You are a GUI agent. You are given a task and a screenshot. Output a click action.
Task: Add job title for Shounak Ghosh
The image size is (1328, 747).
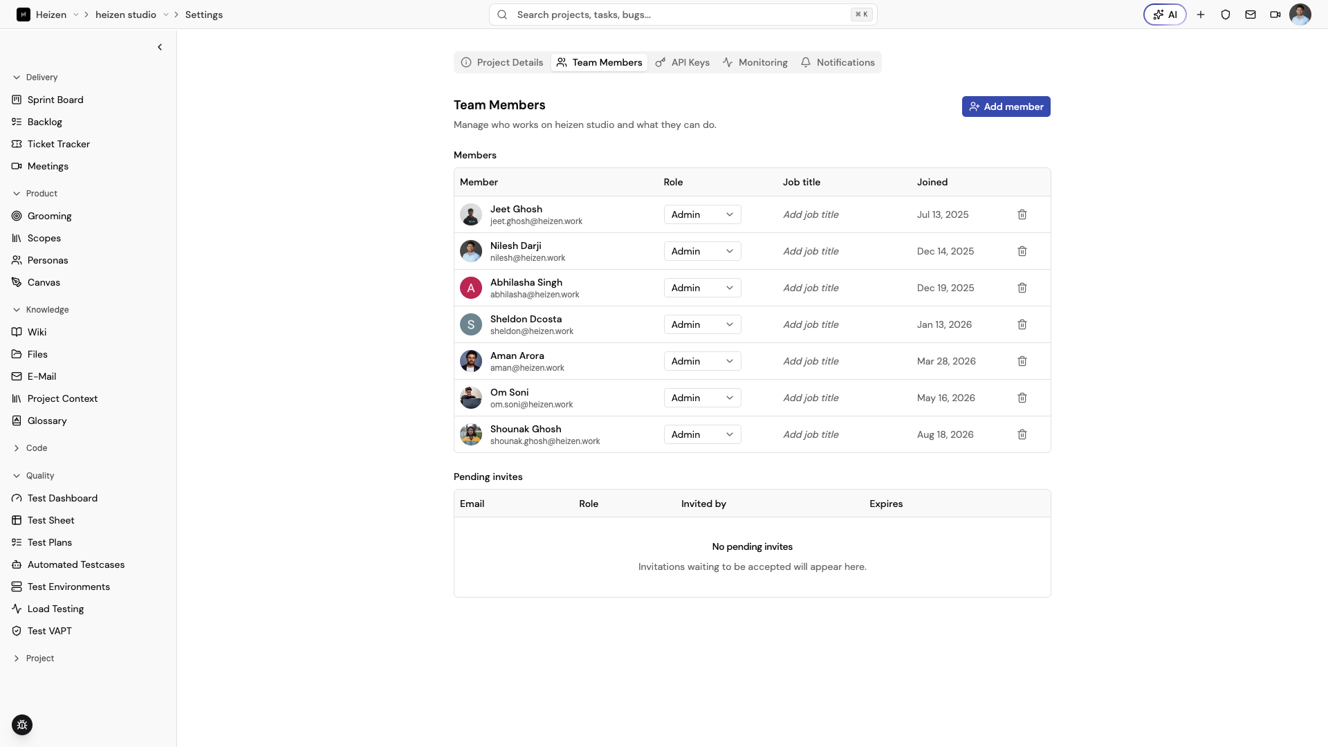[811, 434]
